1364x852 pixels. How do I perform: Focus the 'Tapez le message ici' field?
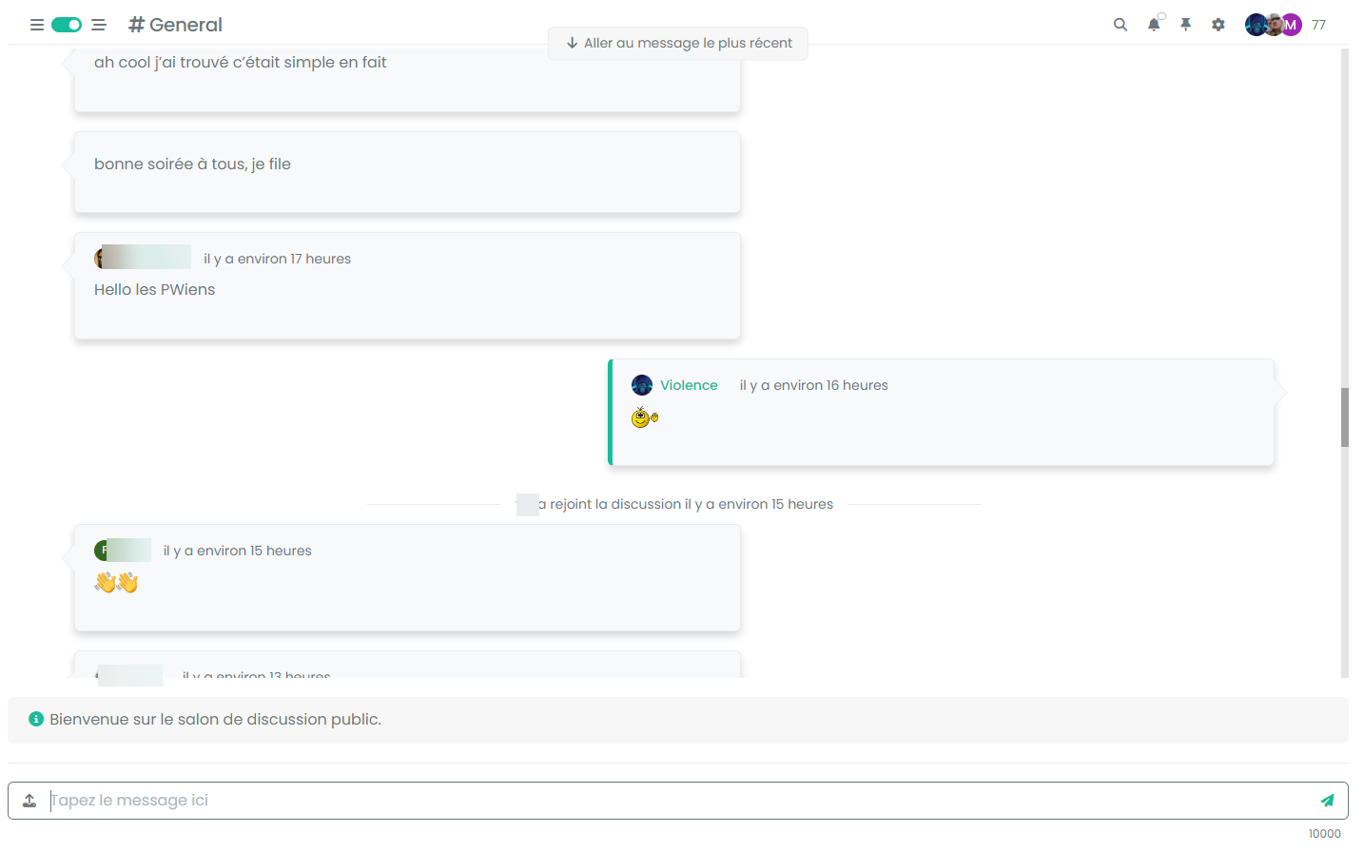tap(666, 801)
